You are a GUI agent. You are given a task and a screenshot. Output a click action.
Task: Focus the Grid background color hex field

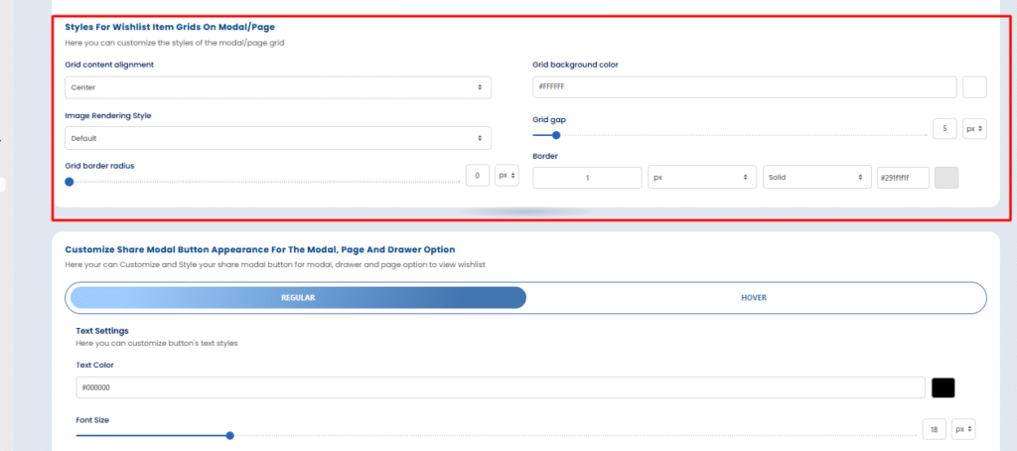coord(745,87)
